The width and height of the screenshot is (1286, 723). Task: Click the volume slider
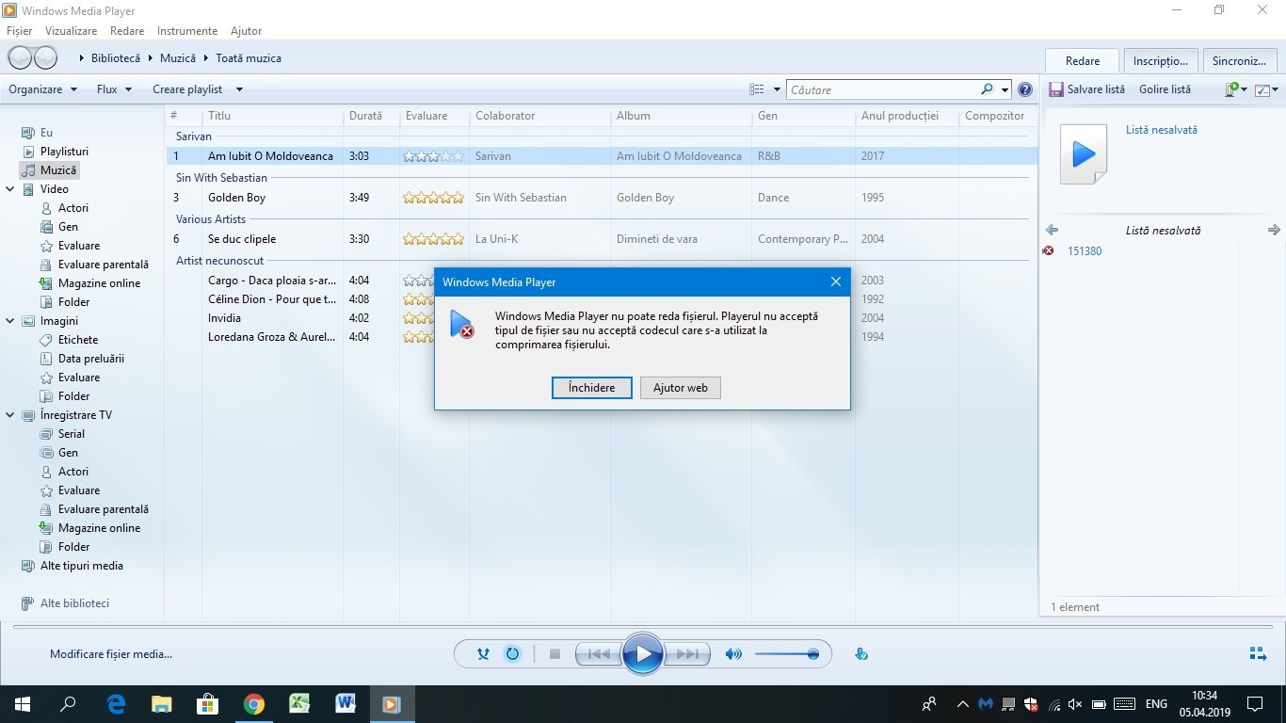(786, 654)
